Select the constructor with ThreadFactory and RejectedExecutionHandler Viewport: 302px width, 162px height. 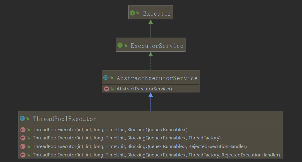tap(156, 155)
